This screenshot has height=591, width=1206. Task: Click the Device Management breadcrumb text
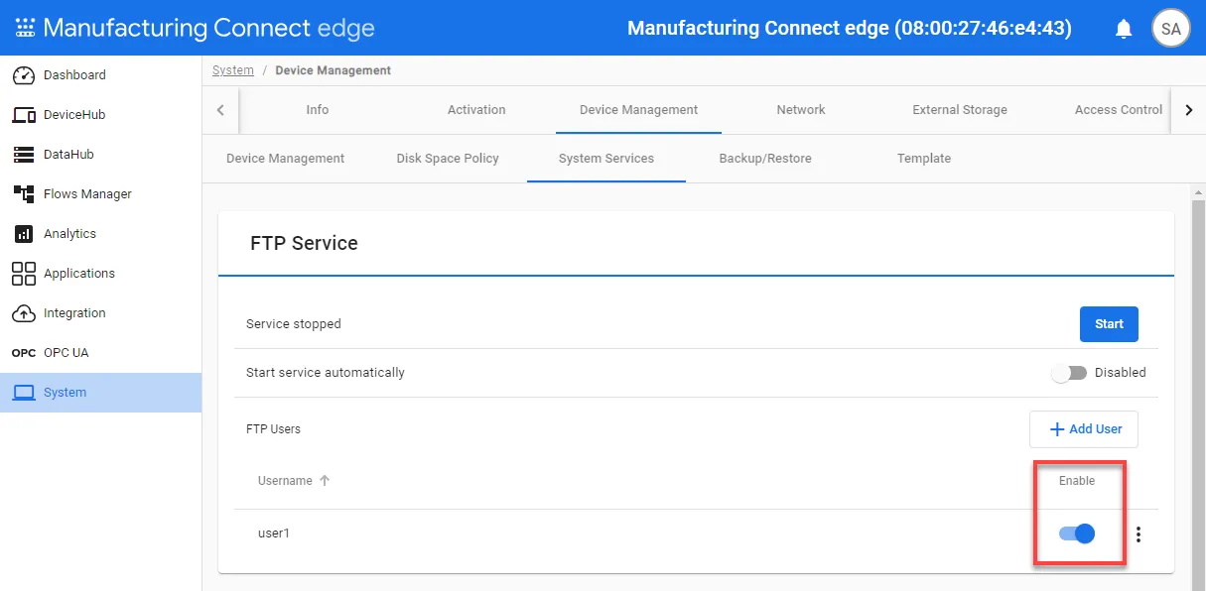click(x=334, y=70)
